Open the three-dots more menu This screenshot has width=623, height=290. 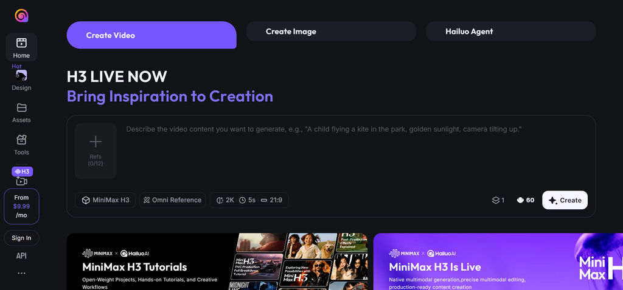21,273
